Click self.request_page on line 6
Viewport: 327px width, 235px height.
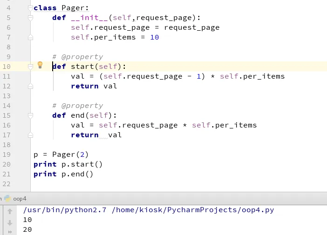click(x=110, y=27)
